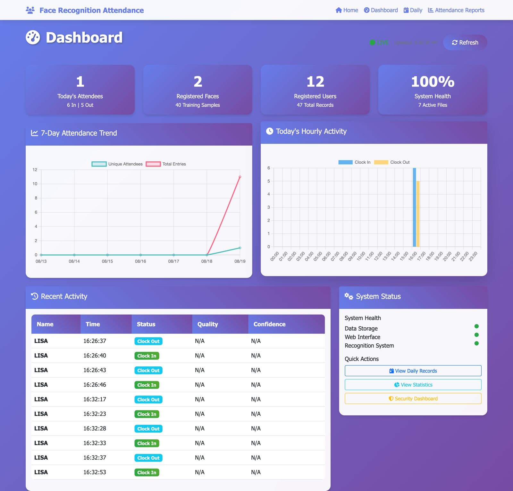The height and width of the screenshot is (491, 513).
Task: Click the System Status gears icon
Action: (349, 296)
